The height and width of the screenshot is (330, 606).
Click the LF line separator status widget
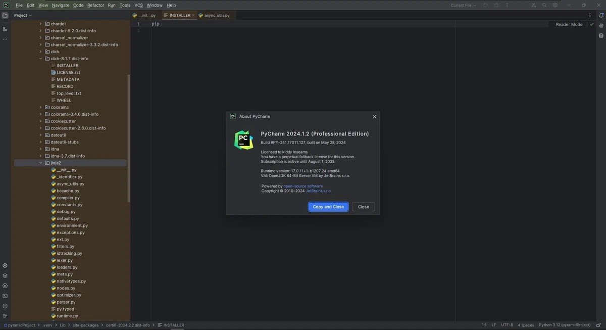(x=494, y=325)
